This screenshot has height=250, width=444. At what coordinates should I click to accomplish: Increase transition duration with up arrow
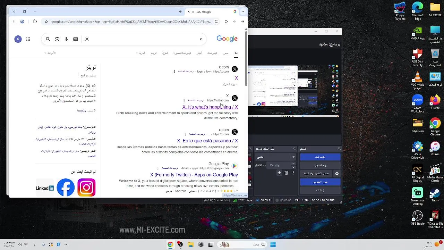tap(293, 164)
